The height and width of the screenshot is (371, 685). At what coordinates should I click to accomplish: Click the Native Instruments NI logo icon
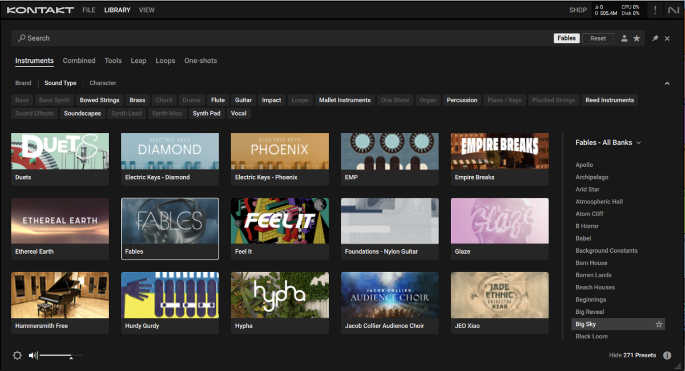(674, 10)
